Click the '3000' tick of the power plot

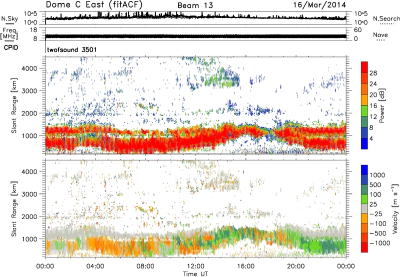pyautogui.click(x=29, y=91)
